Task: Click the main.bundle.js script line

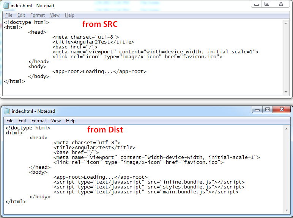Action: pyautogui.click(x=146, y=192)
